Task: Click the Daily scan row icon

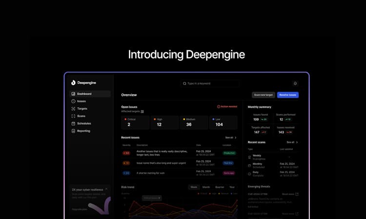Action: tap(249, 174)
